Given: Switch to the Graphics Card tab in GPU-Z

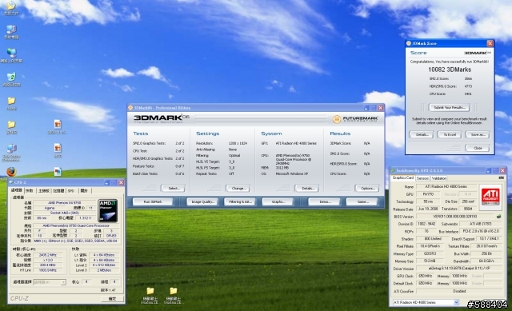Looking at the screenshot, I should pos(403,177).
